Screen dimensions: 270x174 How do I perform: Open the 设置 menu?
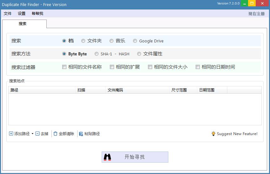coord(22,14)
